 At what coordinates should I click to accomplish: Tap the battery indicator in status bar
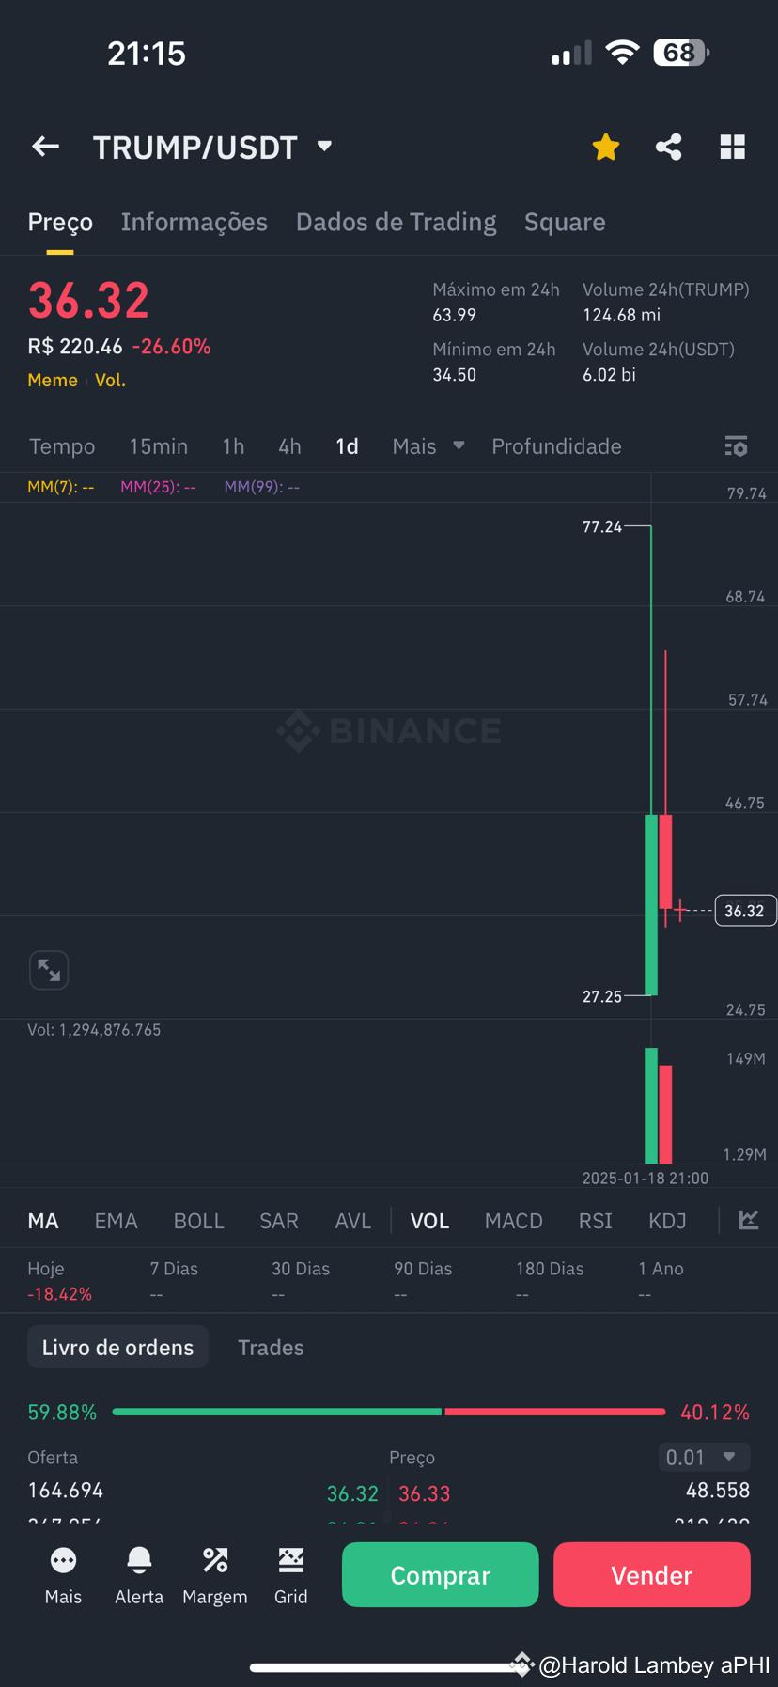pyautogui.click(x=681, y=53)
